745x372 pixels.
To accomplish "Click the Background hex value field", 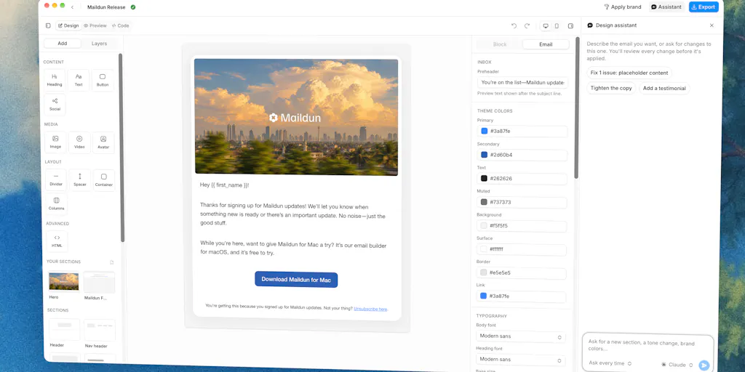I will (x=522, y=226).
